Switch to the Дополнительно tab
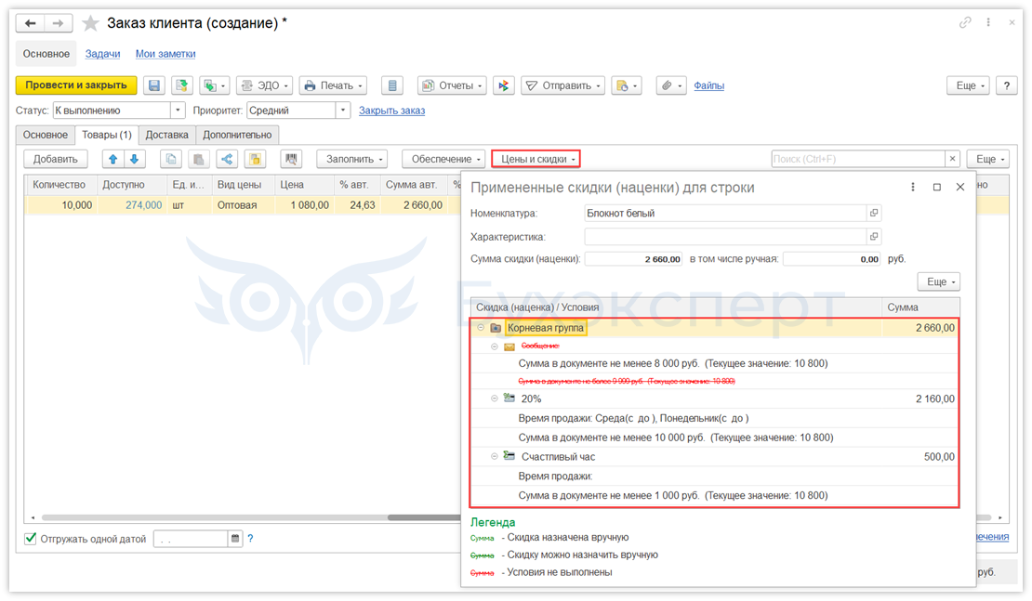This screenshot has width=1032, height=601. tap(237, 135)
